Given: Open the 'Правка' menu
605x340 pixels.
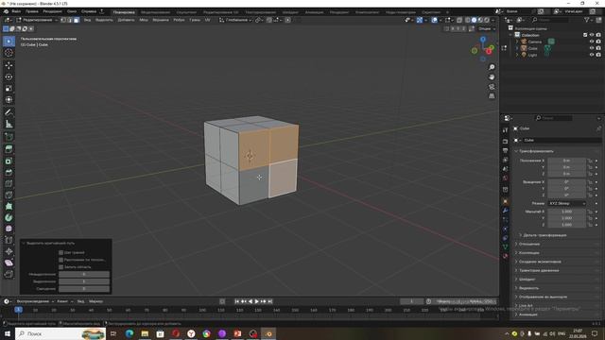Looking at the screenshot, I should [31, 11].
